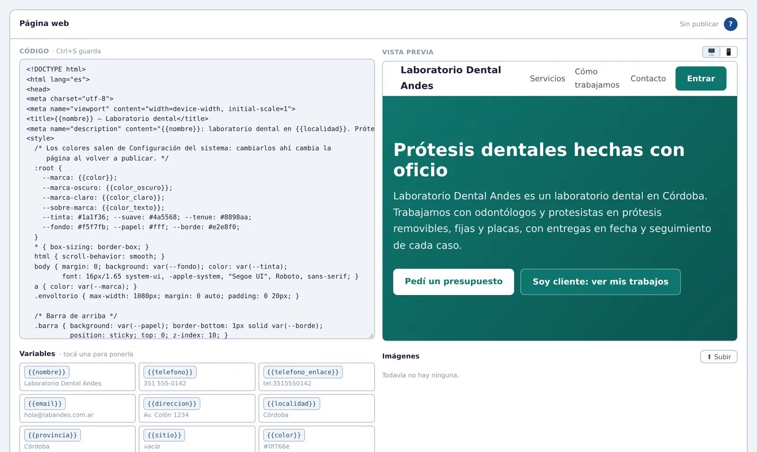757x452 pixels.
Task: Switch preview to mobile phone icon
Action: coord(729,52)
